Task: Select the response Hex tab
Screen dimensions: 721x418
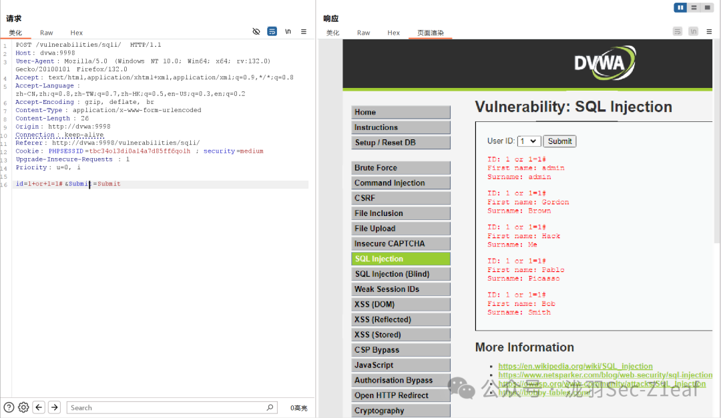Action: (x=393, y=33)
